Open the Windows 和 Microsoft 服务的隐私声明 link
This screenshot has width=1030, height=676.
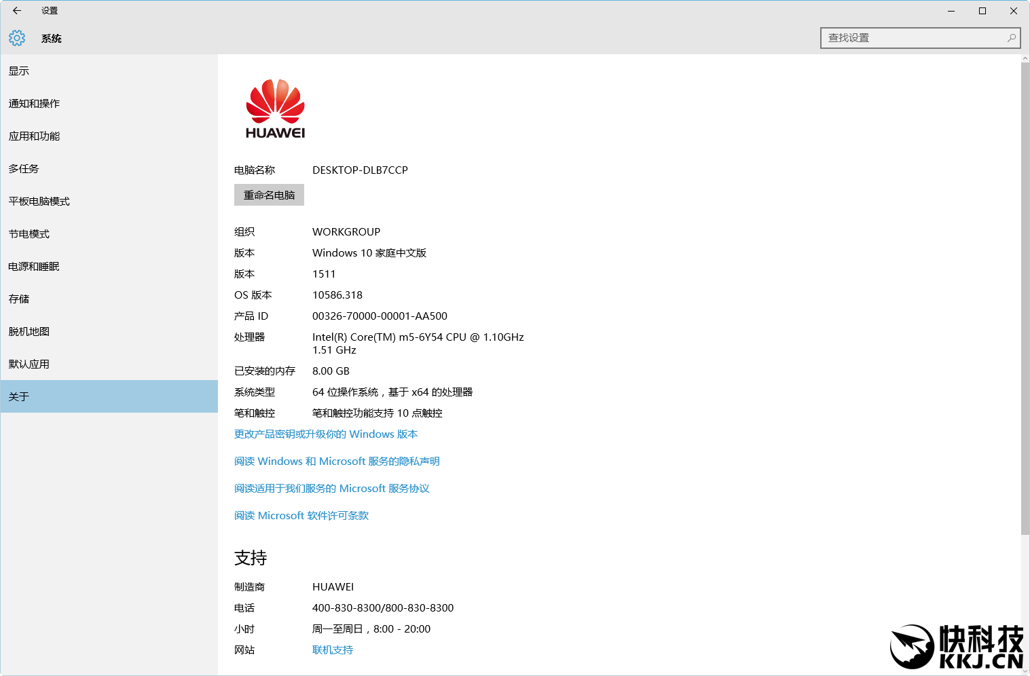[x=337, y=462]
